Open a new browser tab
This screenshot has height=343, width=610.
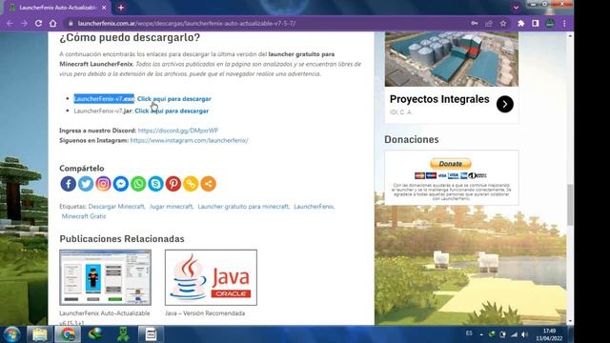tap(121, 8)
